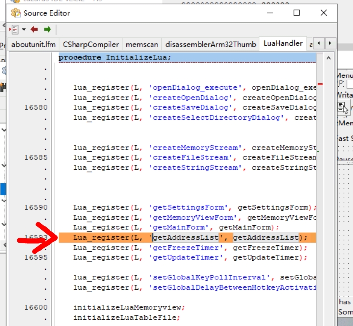Switch to the aboutunit.lfm tab

pos(33,44)
